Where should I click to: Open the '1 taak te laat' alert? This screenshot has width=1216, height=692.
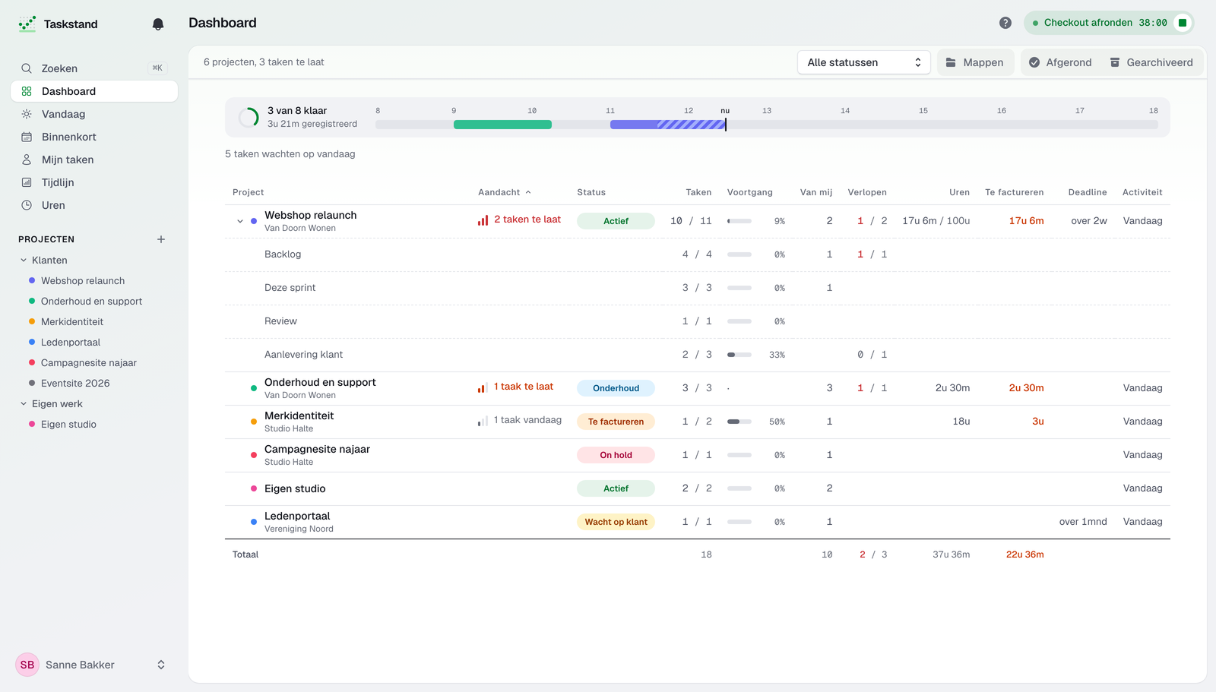click(515, 387)
